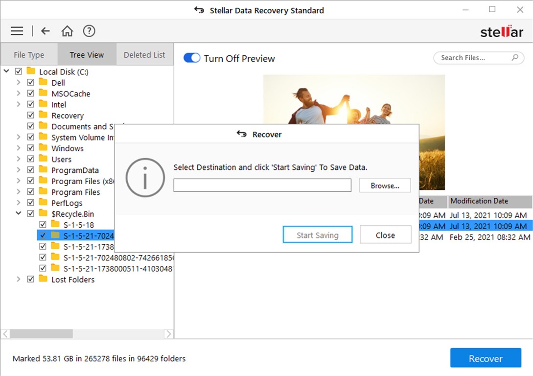Switch to the File Type tab
Viewport: 533px width, 376px height.
pos(29,54)
